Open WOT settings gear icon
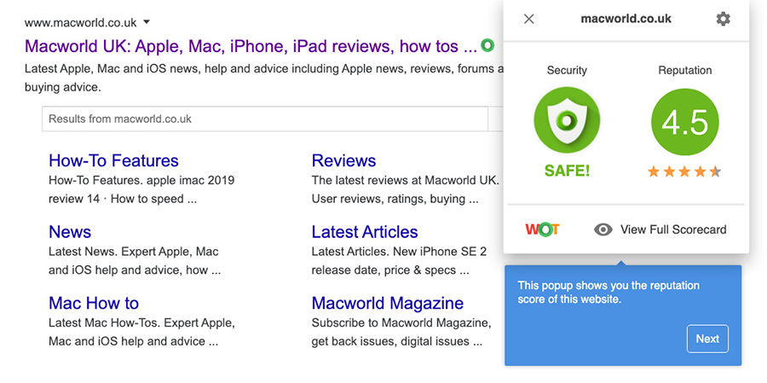 point(723,19)
